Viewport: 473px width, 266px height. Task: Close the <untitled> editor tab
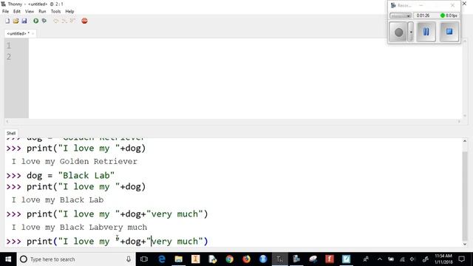point(33,33)
